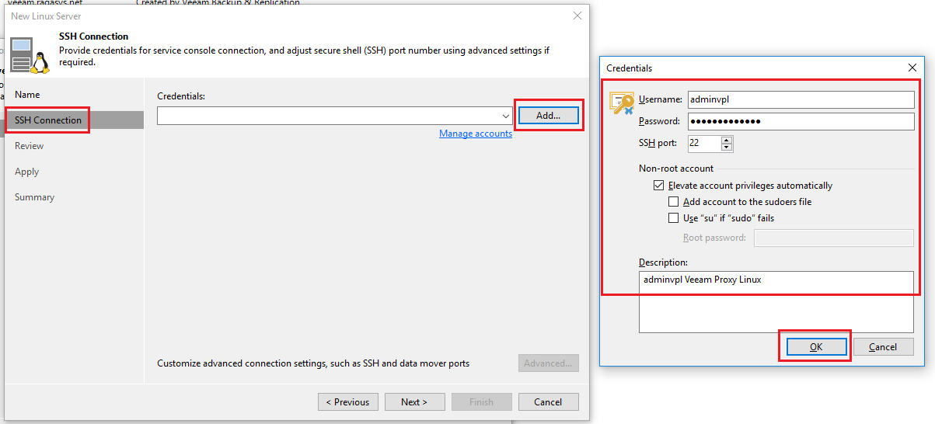Toggle Elevate account privileges automatically
Image resolution: width=935 pixels, height=424 pixels.
click(x=659, y=186)
